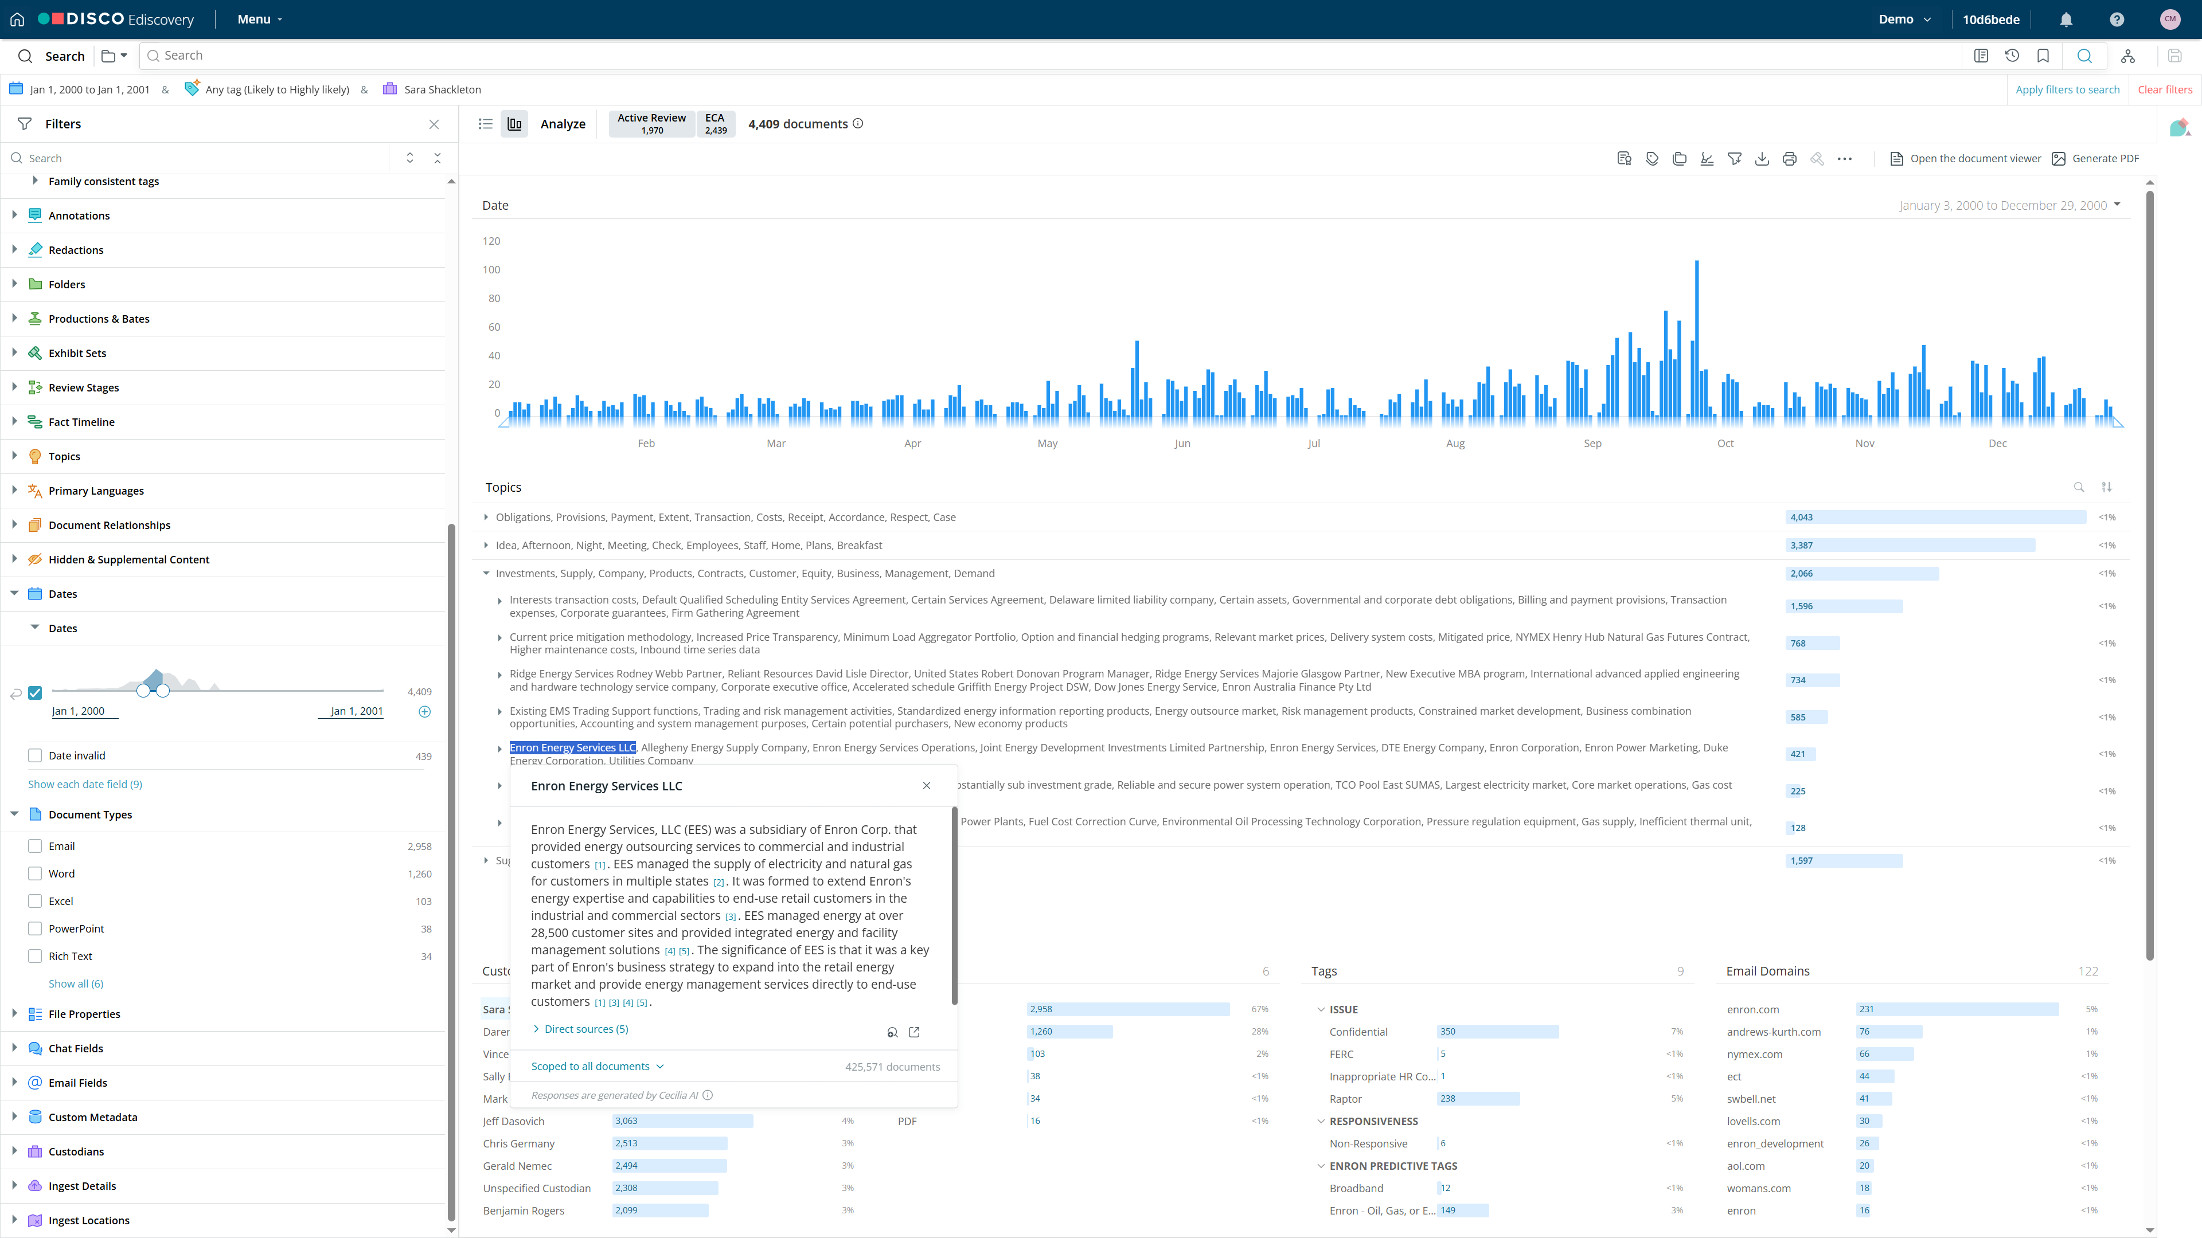Open the Menu dropdown in header
This screenshot has height=1238, width=2202.
tap(259, 19)
